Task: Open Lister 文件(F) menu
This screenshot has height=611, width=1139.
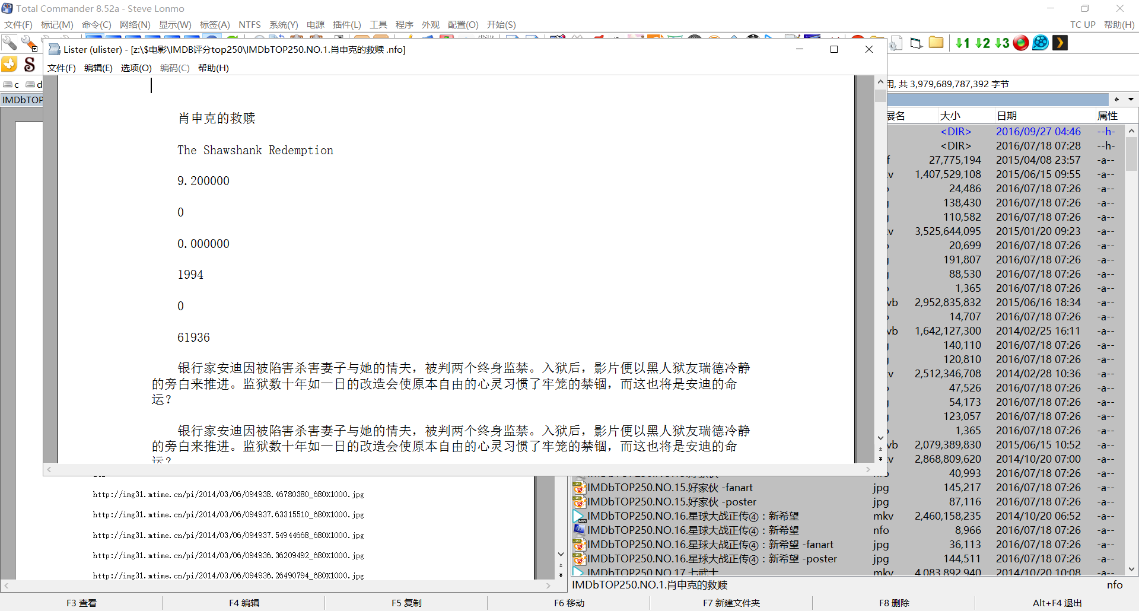Action: (x=62, y=68)
